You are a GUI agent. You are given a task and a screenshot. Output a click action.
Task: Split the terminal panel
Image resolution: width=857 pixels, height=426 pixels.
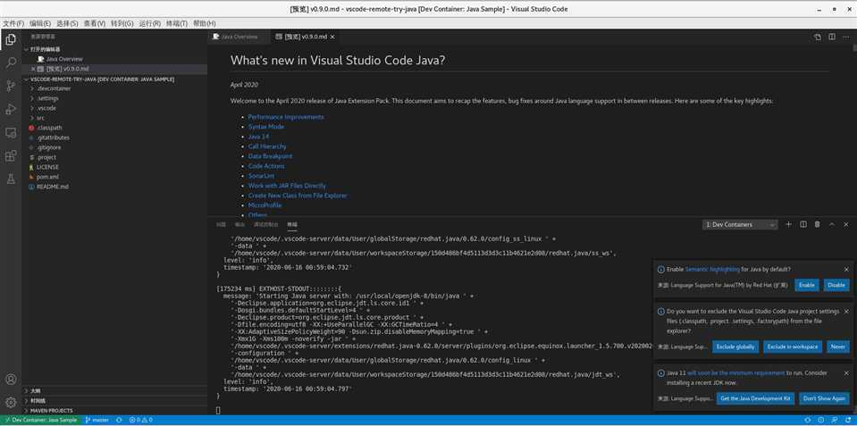pyautogui.click(x=803, y=224)
